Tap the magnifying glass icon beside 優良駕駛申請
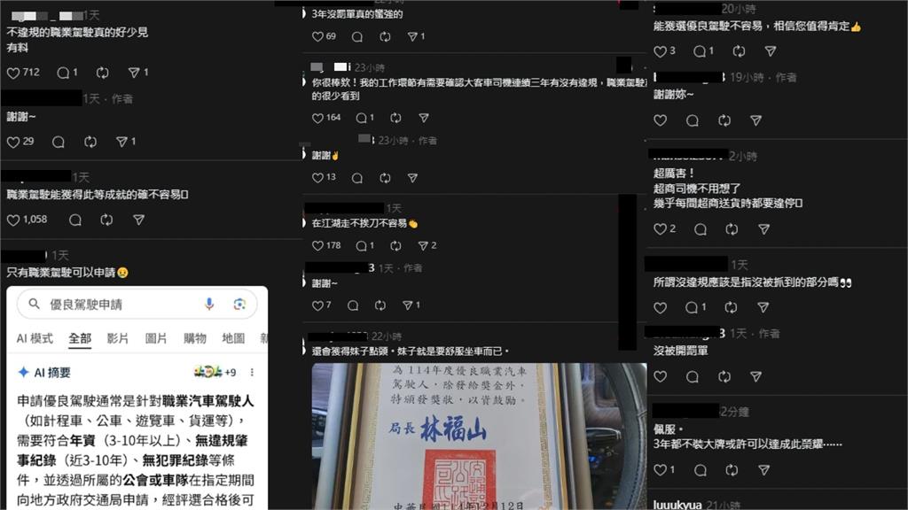 point(35,302)
